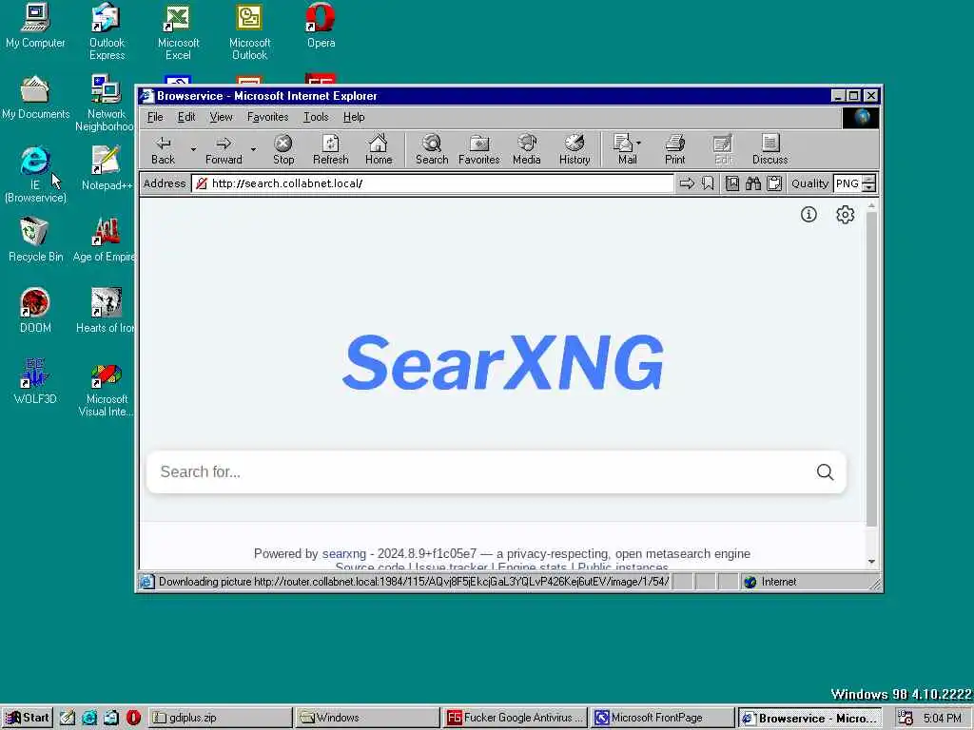974x730 pixels.
Task: Click the bookmark ribbon icon beside Go arrow
Action: tap(708, 183)
